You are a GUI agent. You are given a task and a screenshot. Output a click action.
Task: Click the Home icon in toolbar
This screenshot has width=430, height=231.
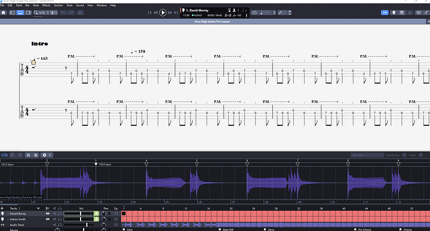point(4,13)
